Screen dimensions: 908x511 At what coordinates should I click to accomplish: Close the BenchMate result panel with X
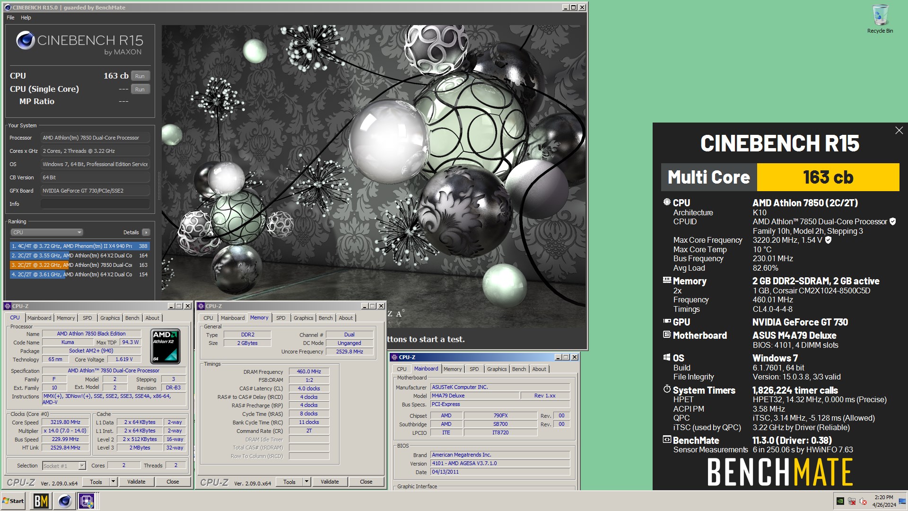pos(899,131)
